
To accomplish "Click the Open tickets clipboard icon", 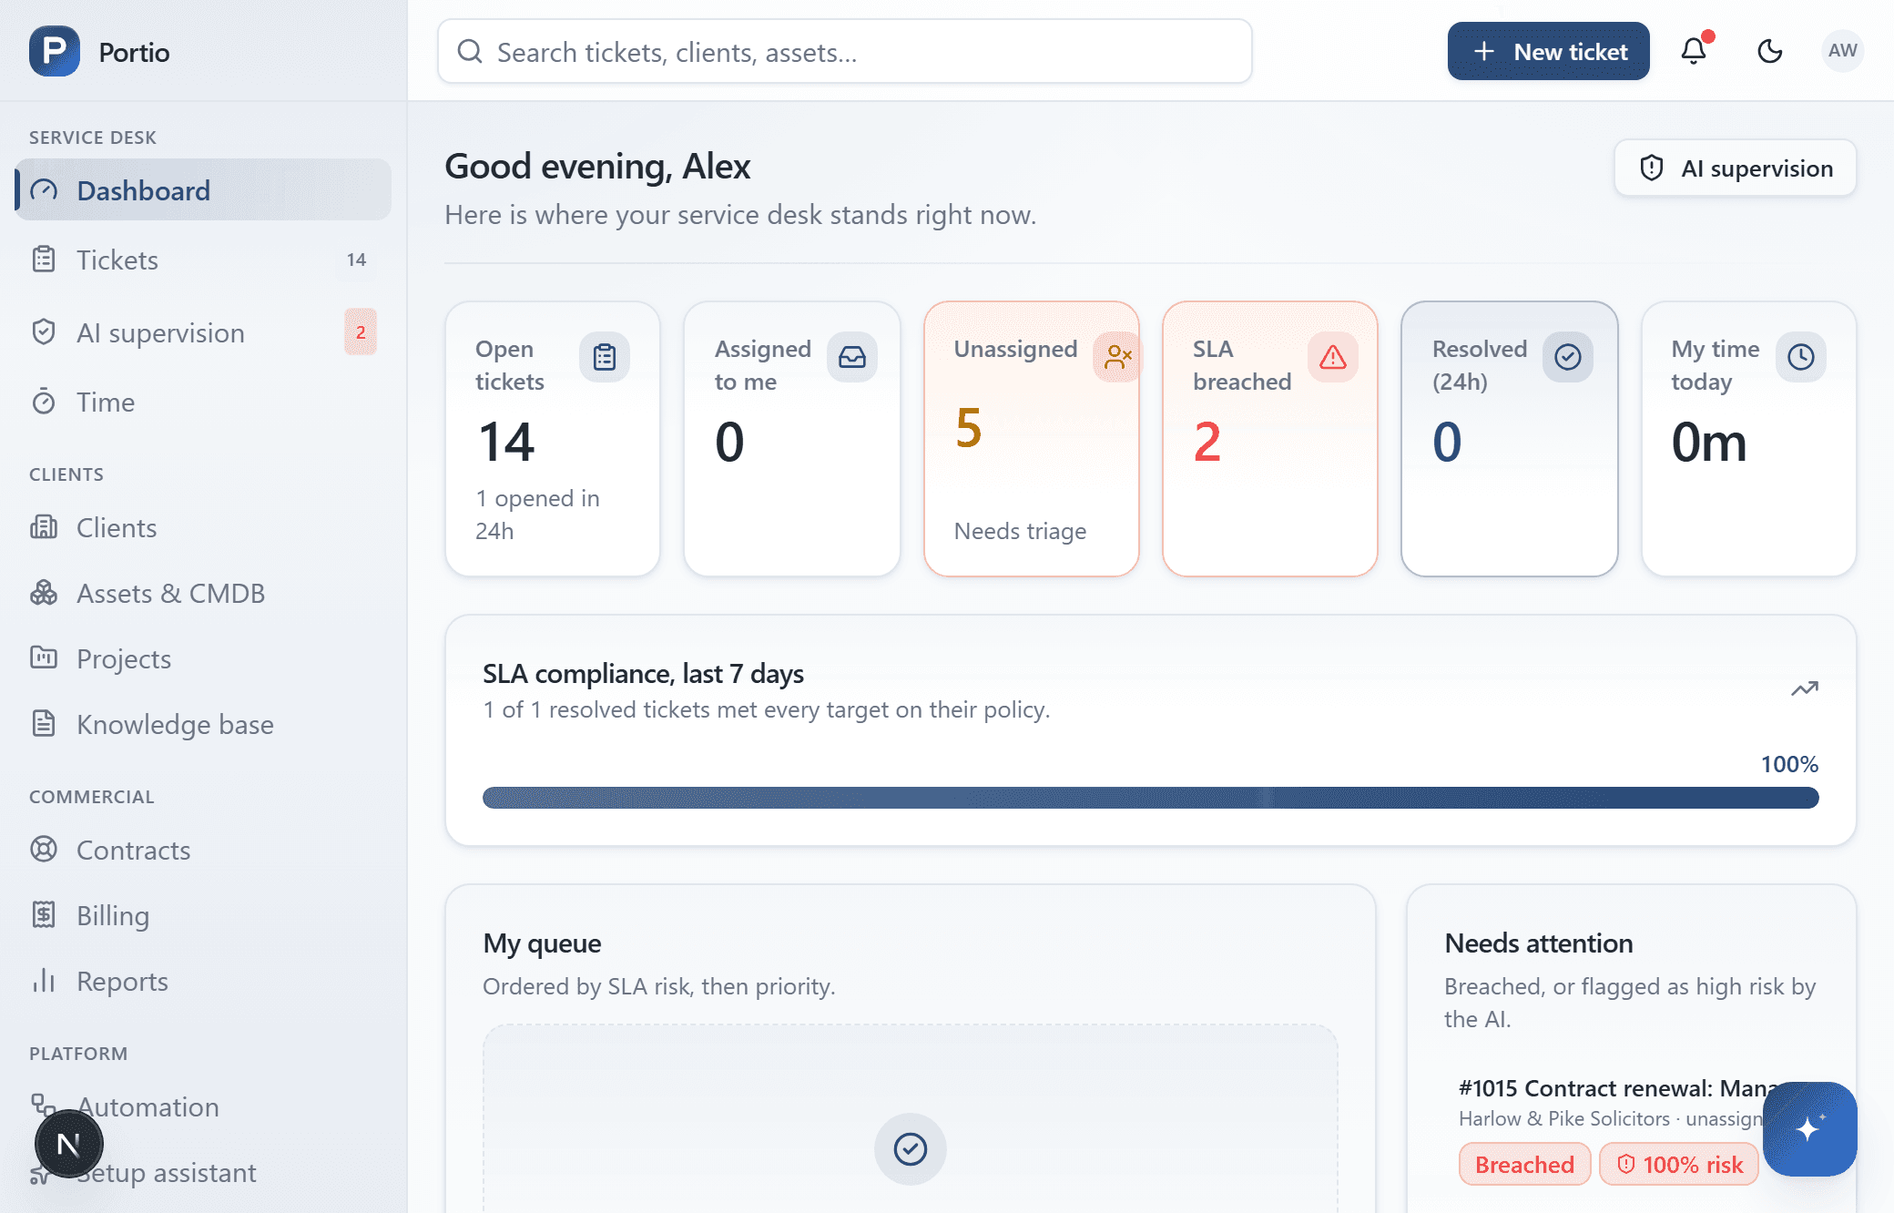I will coord(605,357).
